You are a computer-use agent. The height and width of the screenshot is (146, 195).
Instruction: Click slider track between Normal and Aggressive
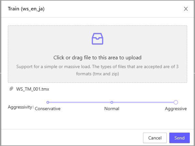[143, 102]
